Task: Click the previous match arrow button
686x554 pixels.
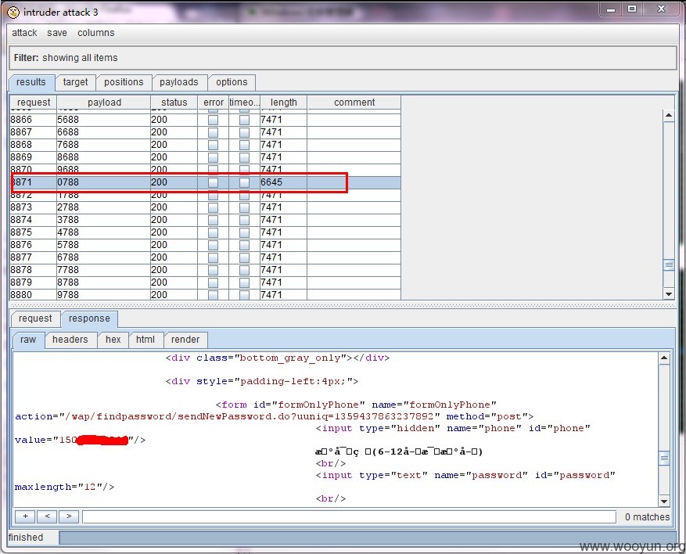Action: (47, 516)
